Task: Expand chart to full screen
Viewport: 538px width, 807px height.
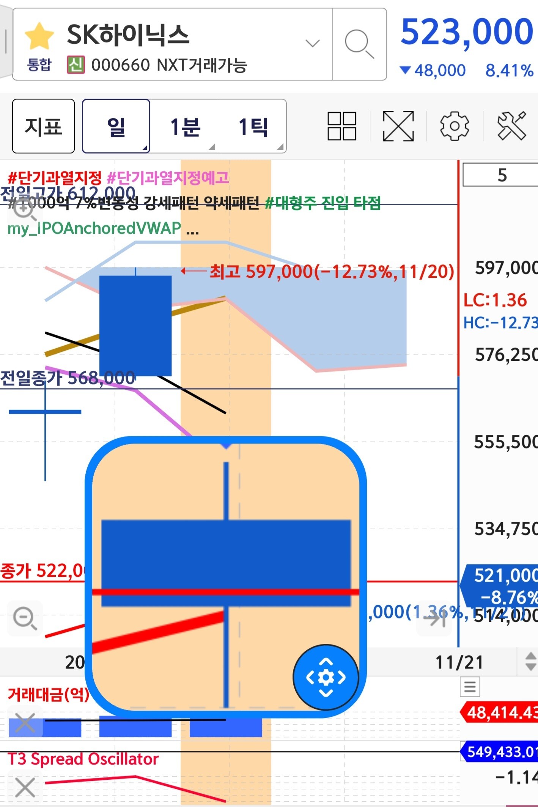Action: 398,126
